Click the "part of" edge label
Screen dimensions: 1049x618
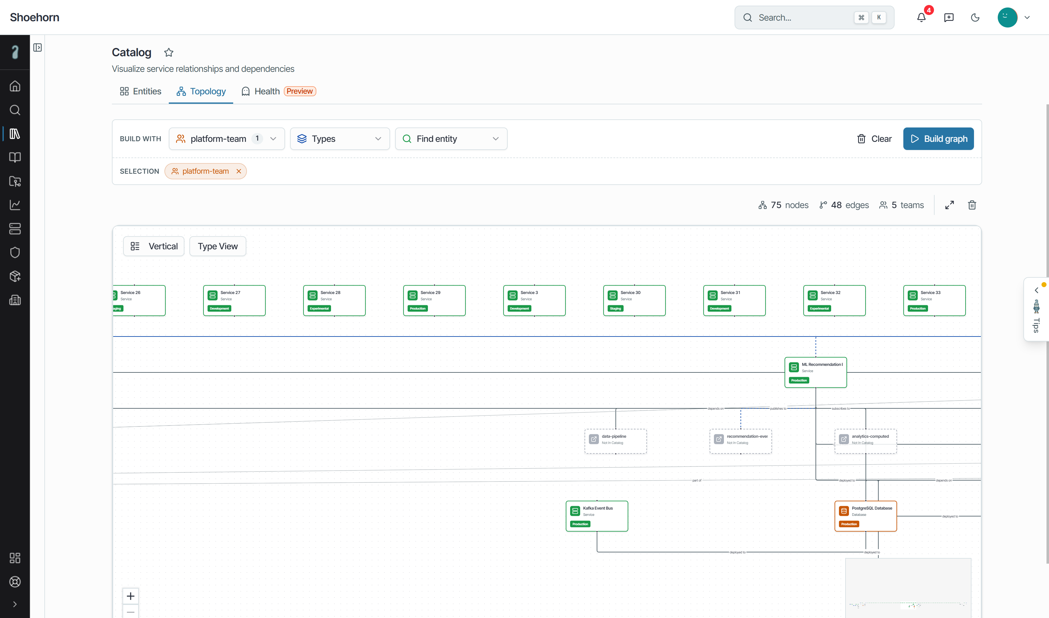pyautogui.click(x=697, y=480)
